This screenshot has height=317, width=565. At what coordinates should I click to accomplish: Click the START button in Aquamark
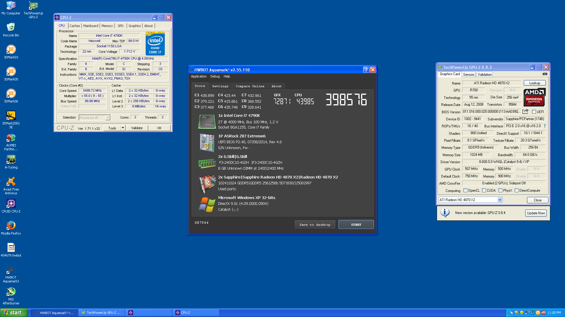point(356,225)
